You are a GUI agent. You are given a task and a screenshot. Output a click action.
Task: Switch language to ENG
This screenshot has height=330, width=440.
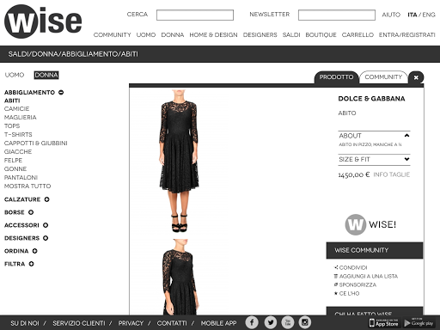click(x=429, y=15)
